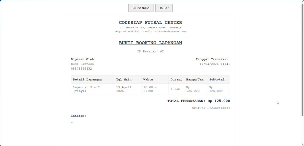The height and width of the screenshot is (146, 304).
Task: Click the Lapangan Pro 2 (Vinyl) cell
Action: click(x=86, y=89)
